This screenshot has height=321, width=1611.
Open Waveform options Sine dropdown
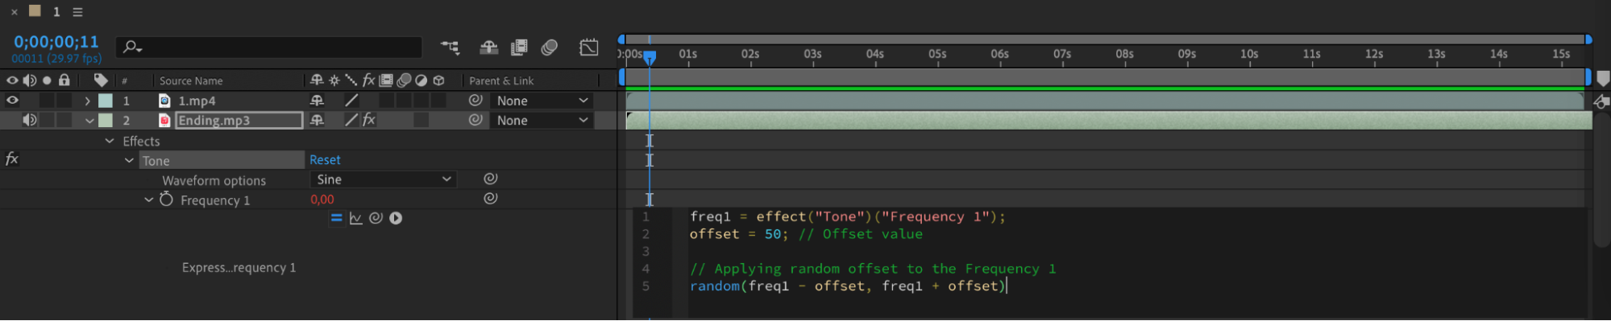[x=384, y=179]
